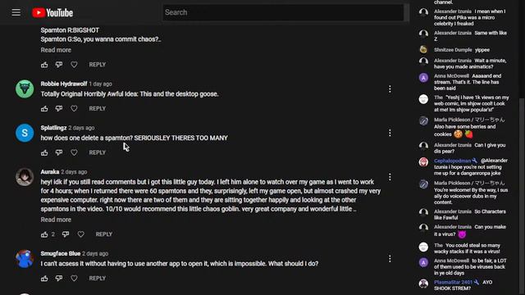Image resolution: width=525 pixels, height=295 pixels.
Task: Like Auraka's comment with 2 likes
Action: tap(44, 234)
